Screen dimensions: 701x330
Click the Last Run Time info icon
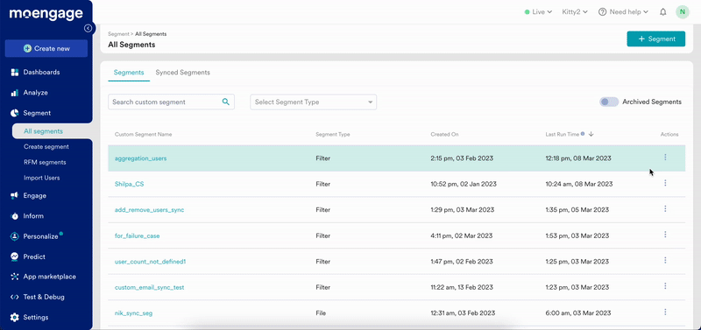click(583, 134)
